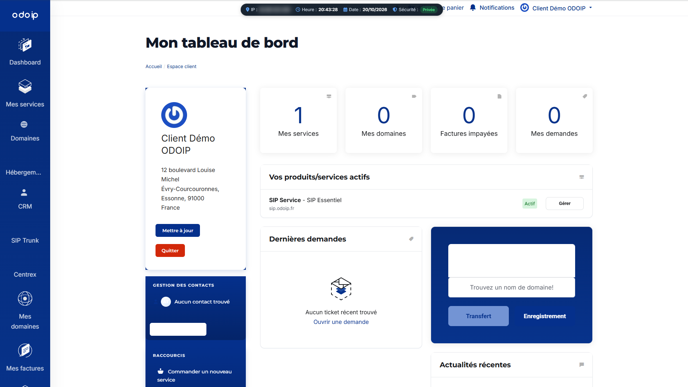Click the SIP Service - SIP Essentiel row title

pos(305,200)
